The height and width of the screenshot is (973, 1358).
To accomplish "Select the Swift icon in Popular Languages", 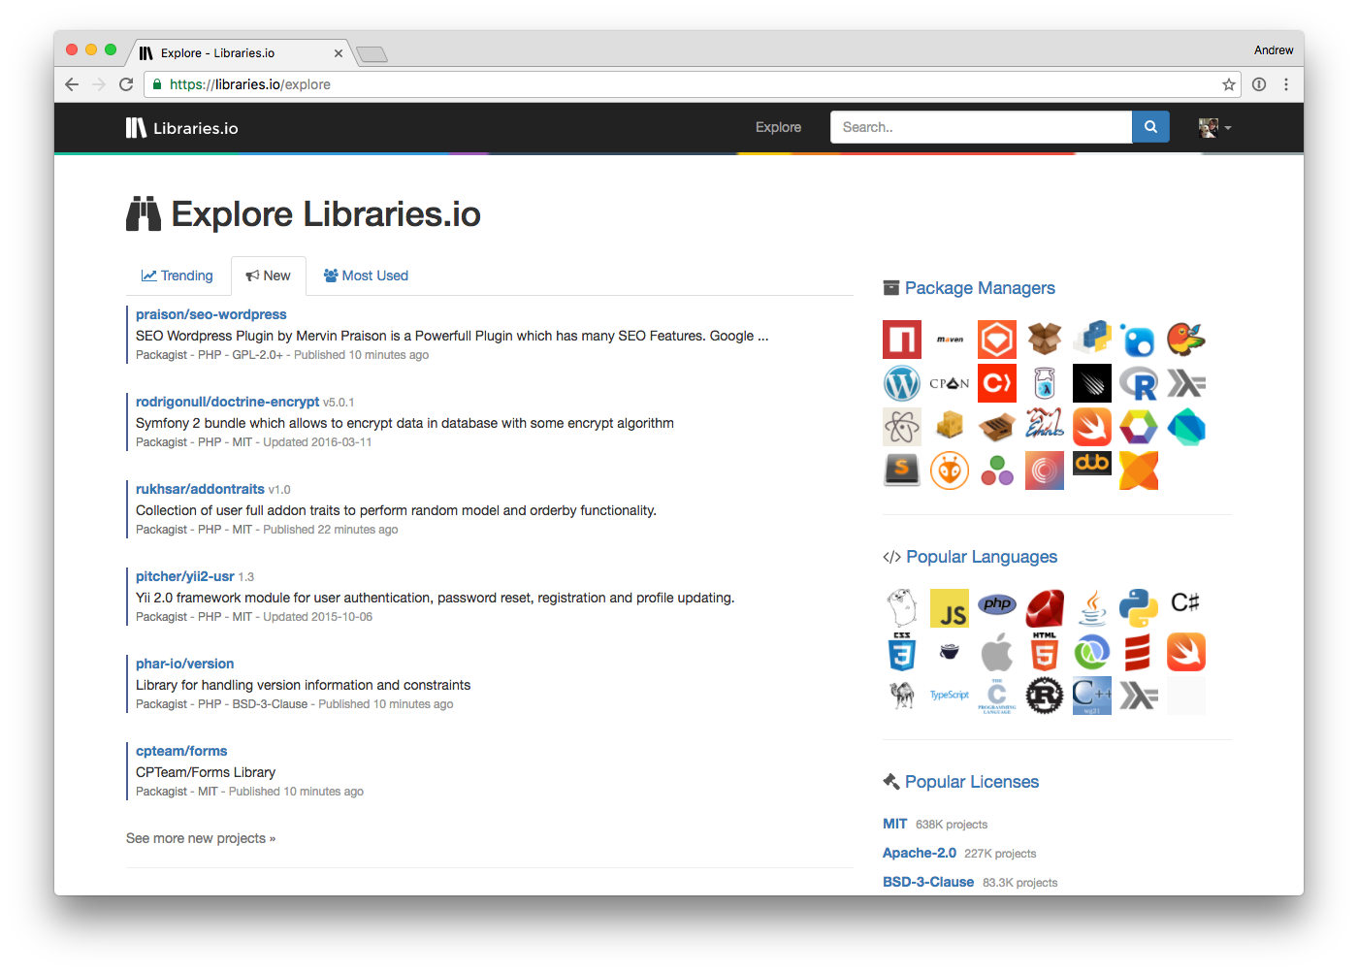I will 1186,652.
